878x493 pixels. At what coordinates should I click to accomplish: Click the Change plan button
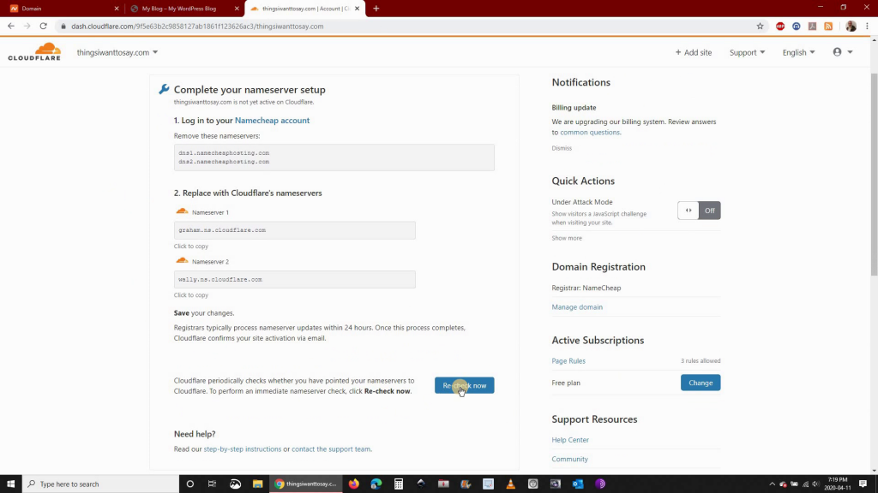pos(701,383)
